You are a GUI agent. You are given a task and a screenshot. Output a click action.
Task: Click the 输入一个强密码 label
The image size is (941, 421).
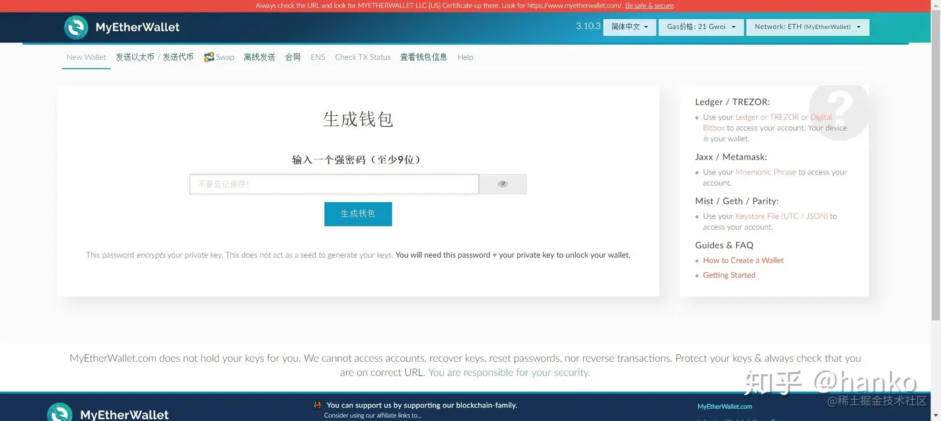tap(358, 159)
